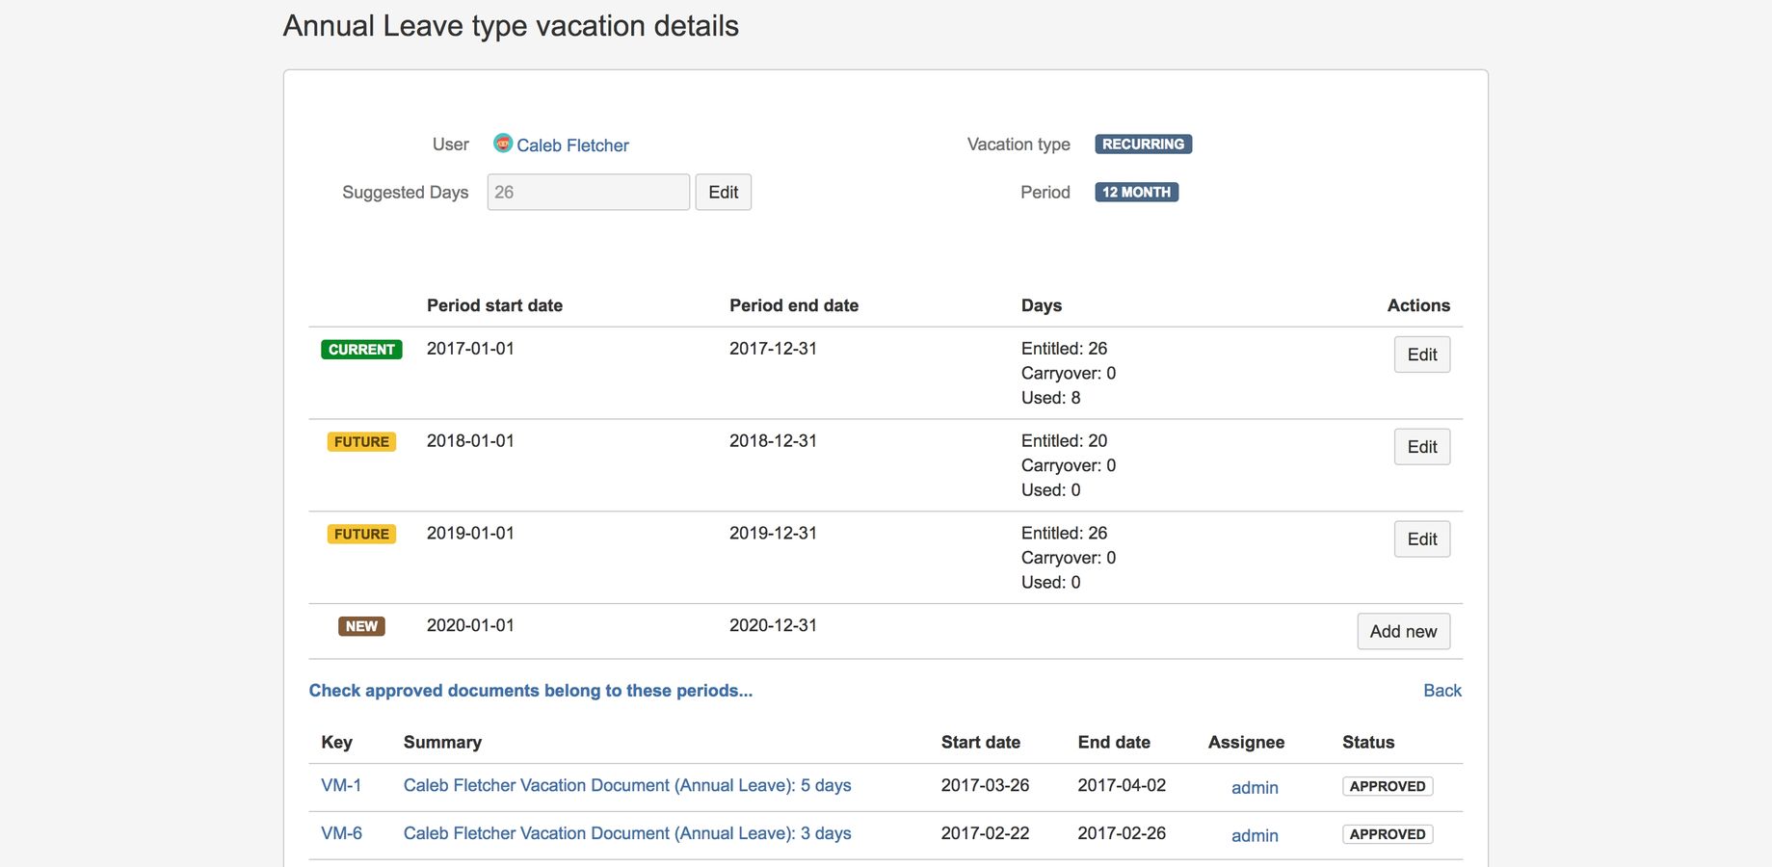Click start date 2018-01-01
Screen dimensions: 1772x867
coord(470,441)
